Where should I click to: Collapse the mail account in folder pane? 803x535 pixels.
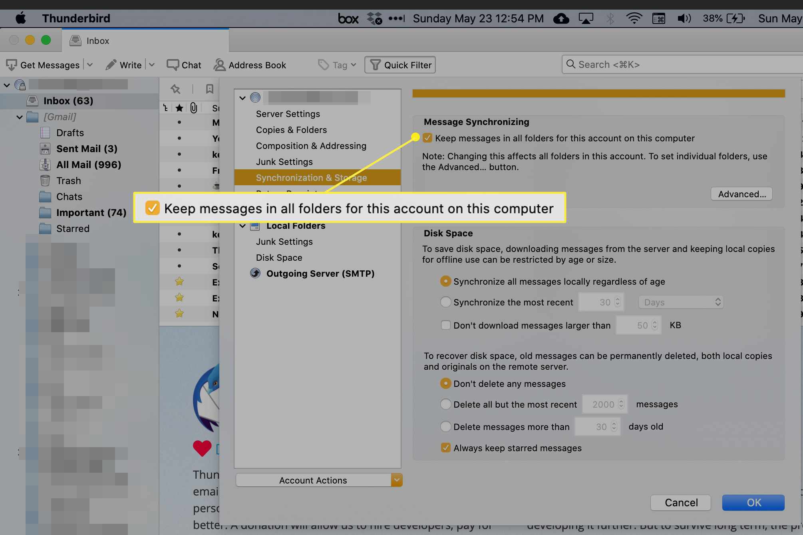[6, 85]
